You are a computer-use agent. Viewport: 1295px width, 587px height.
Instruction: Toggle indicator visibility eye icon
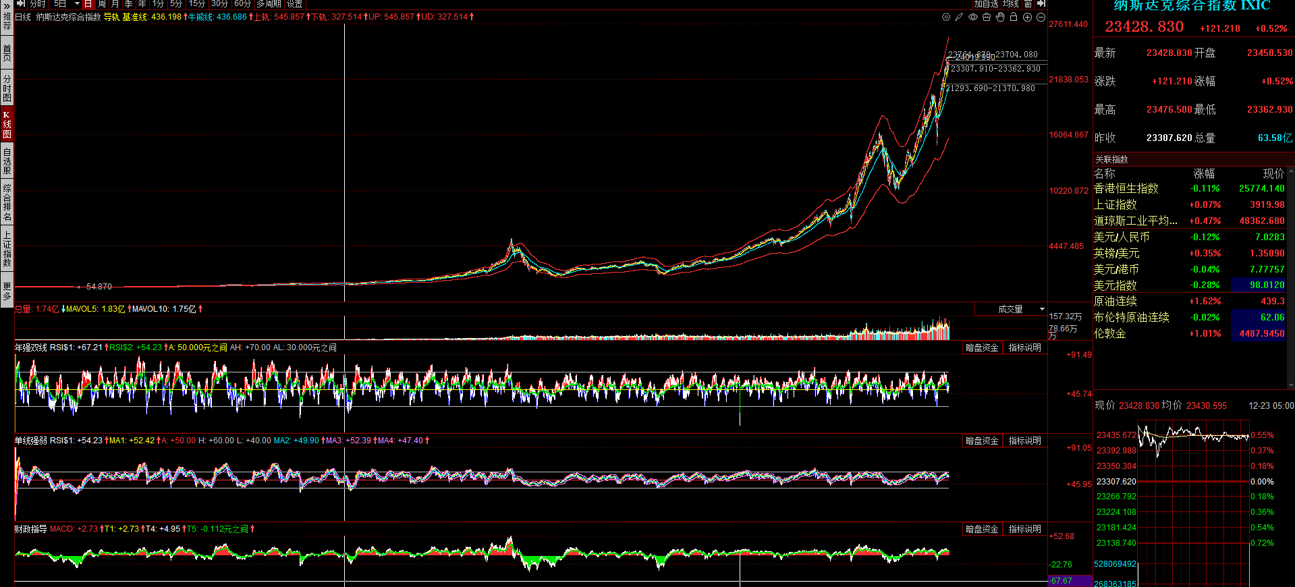click(972, 17)
